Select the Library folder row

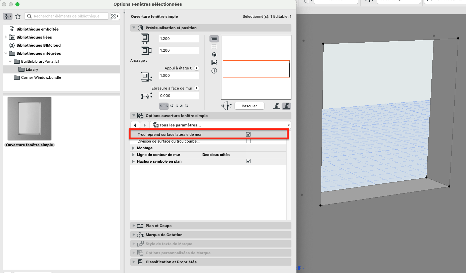point(61,69)
